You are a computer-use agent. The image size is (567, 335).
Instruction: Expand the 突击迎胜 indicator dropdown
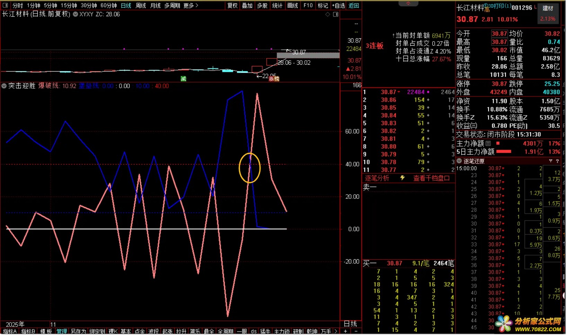click(4, 86)
